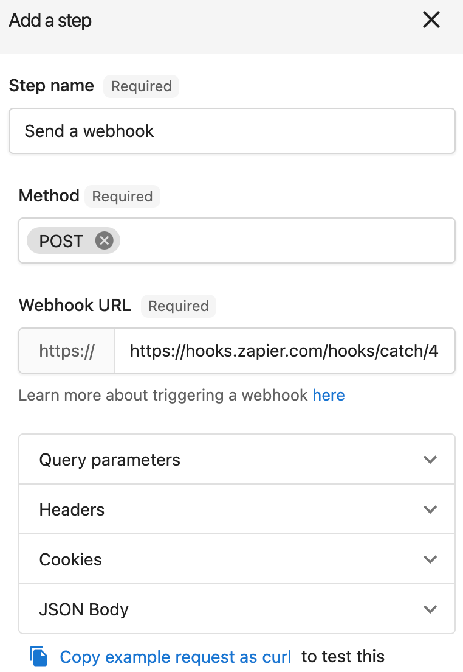This screenshot has height=672, width=463.
Task: Expand the Query parameters chevron
Action: (x=430, y=460)
